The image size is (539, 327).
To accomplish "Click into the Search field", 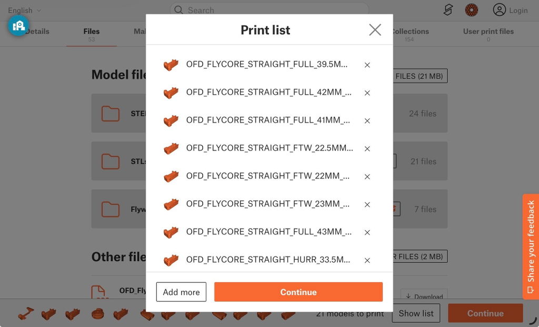I will point(269,10).
